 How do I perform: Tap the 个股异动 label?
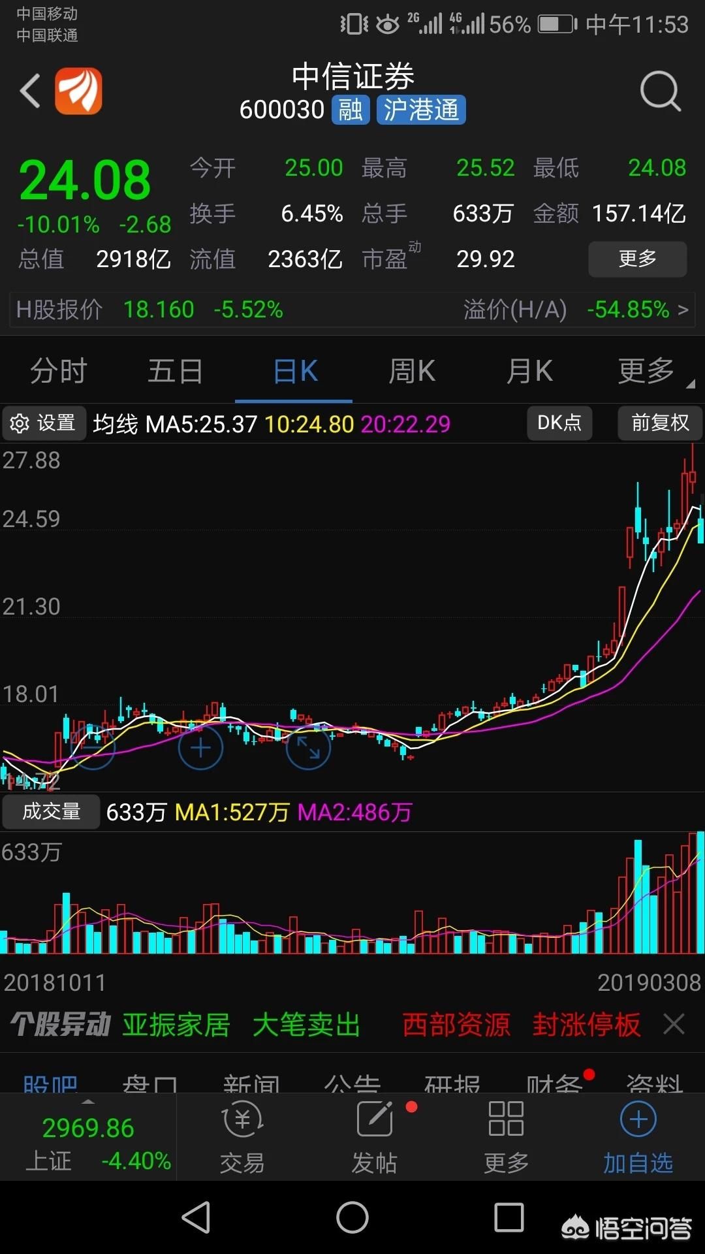coord(61,1025)
